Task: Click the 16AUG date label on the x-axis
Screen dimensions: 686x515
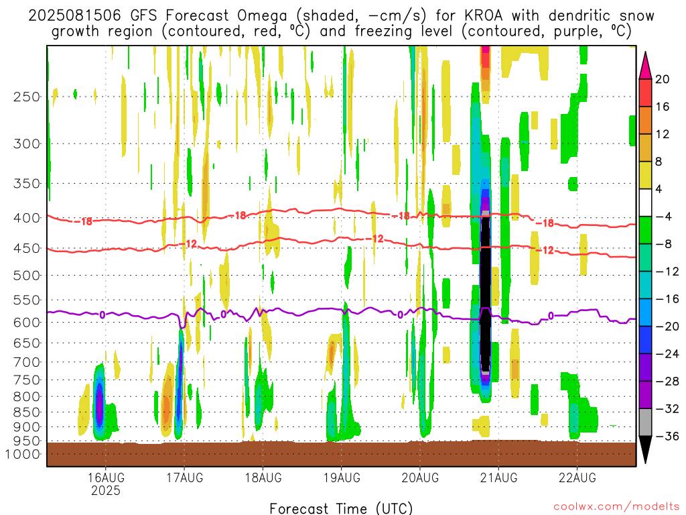Action: [x=105, y=477]
